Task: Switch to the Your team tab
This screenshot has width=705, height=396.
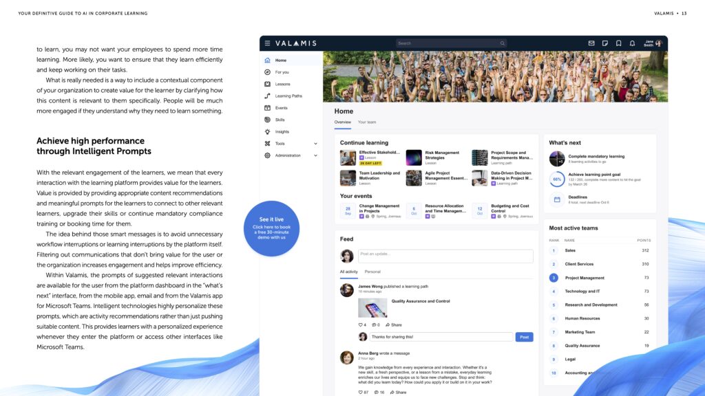Action: pos(367,122)
